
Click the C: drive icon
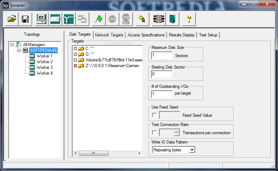[81, 49]
